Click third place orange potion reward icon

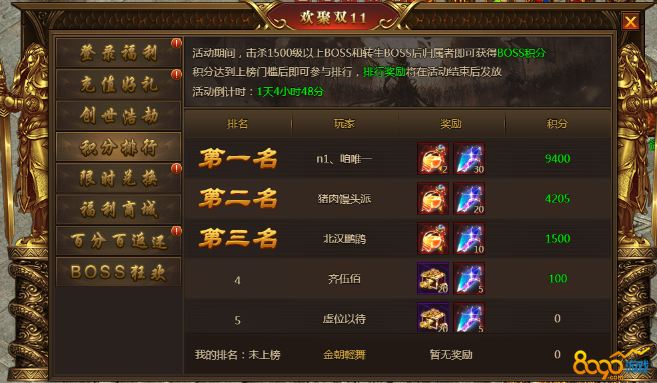coord(433,238)
